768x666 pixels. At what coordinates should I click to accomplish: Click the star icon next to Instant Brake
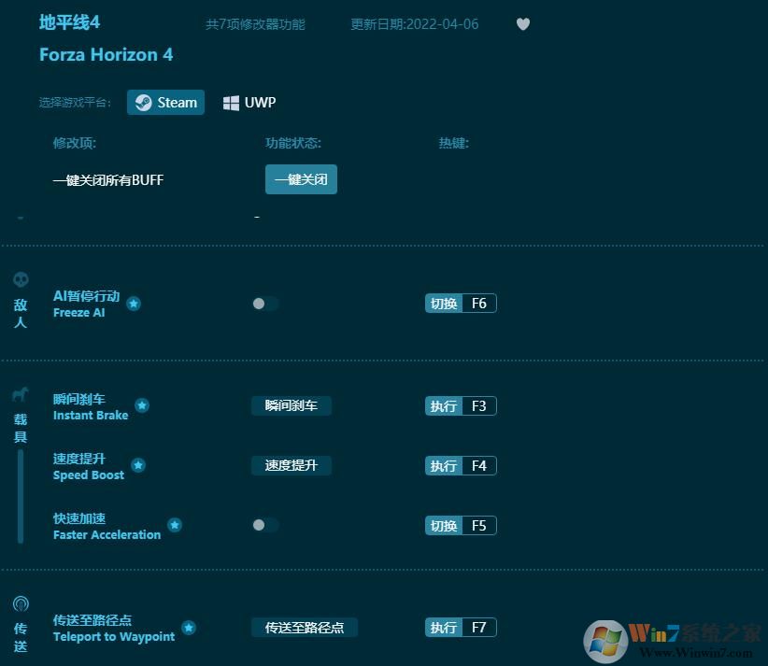point(142,405)
